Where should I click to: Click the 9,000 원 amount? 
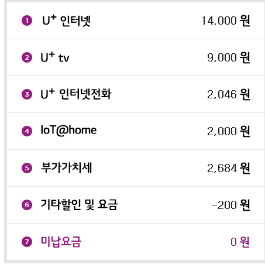click(229, 57)
